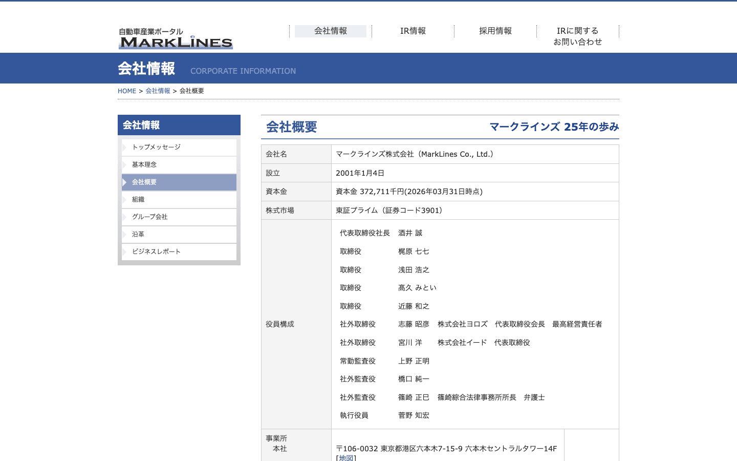Screen dimensions: 737x461
Task: Click the MarkLines logo
Action: 176,38
